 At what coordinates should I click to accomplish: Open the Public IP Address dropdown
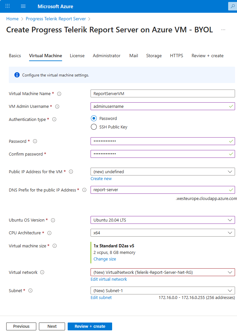tap(162, 172)
